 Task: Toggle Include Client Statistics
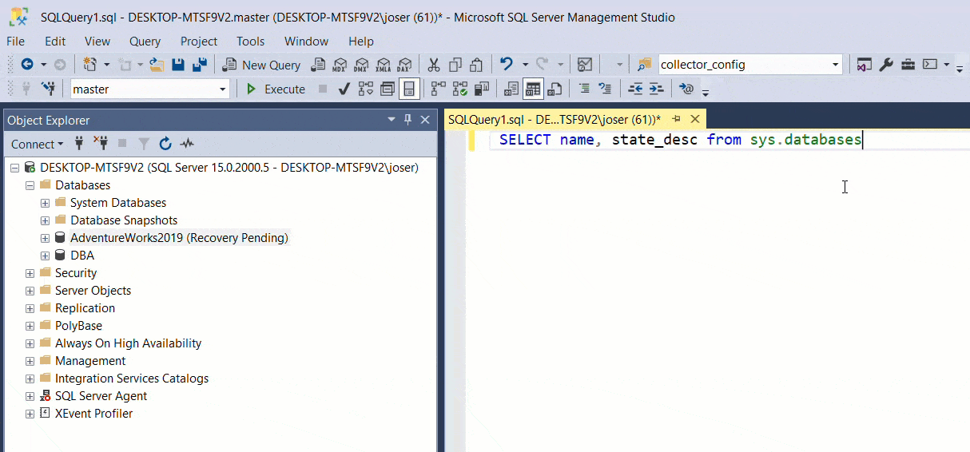pos(481,89)
